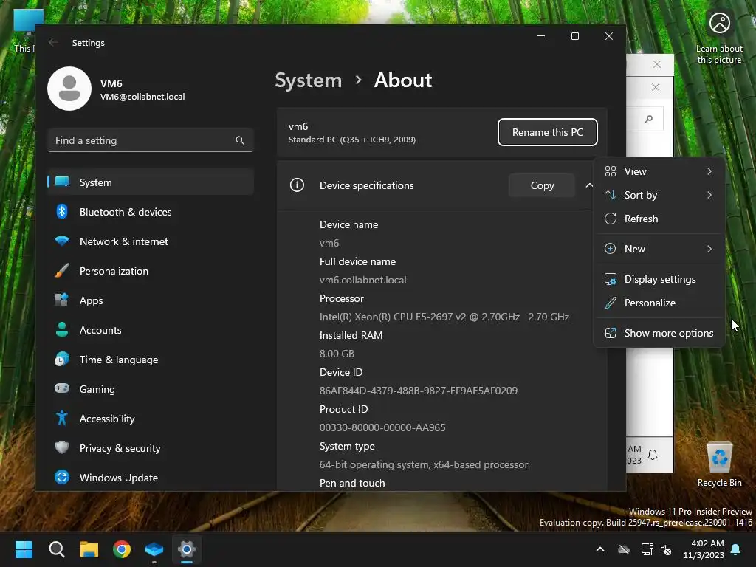
Task: Expand the View submenu arrow
Action: (709, 171)
